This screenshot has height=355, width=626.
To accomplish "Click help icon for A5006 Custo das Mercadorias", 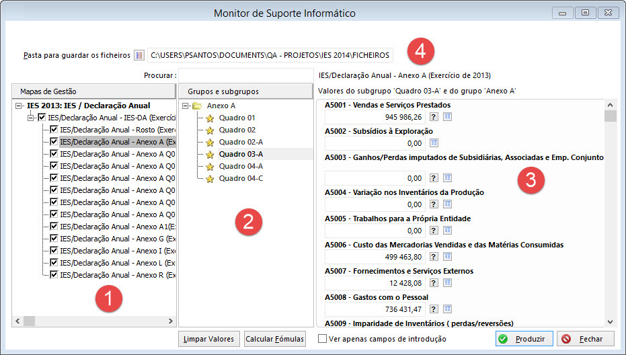I will (x=434, y=256).
